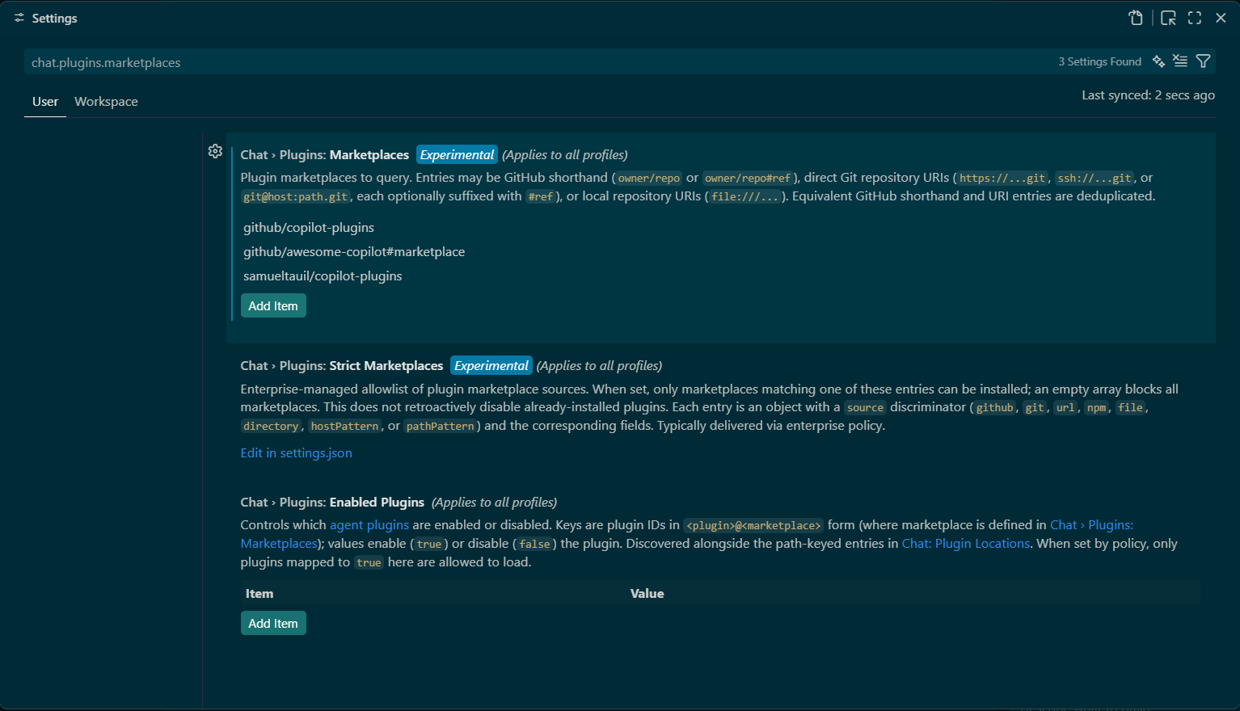Click the 3 Settings Found label
The image size is (1240, 711).
point(1099,61)
